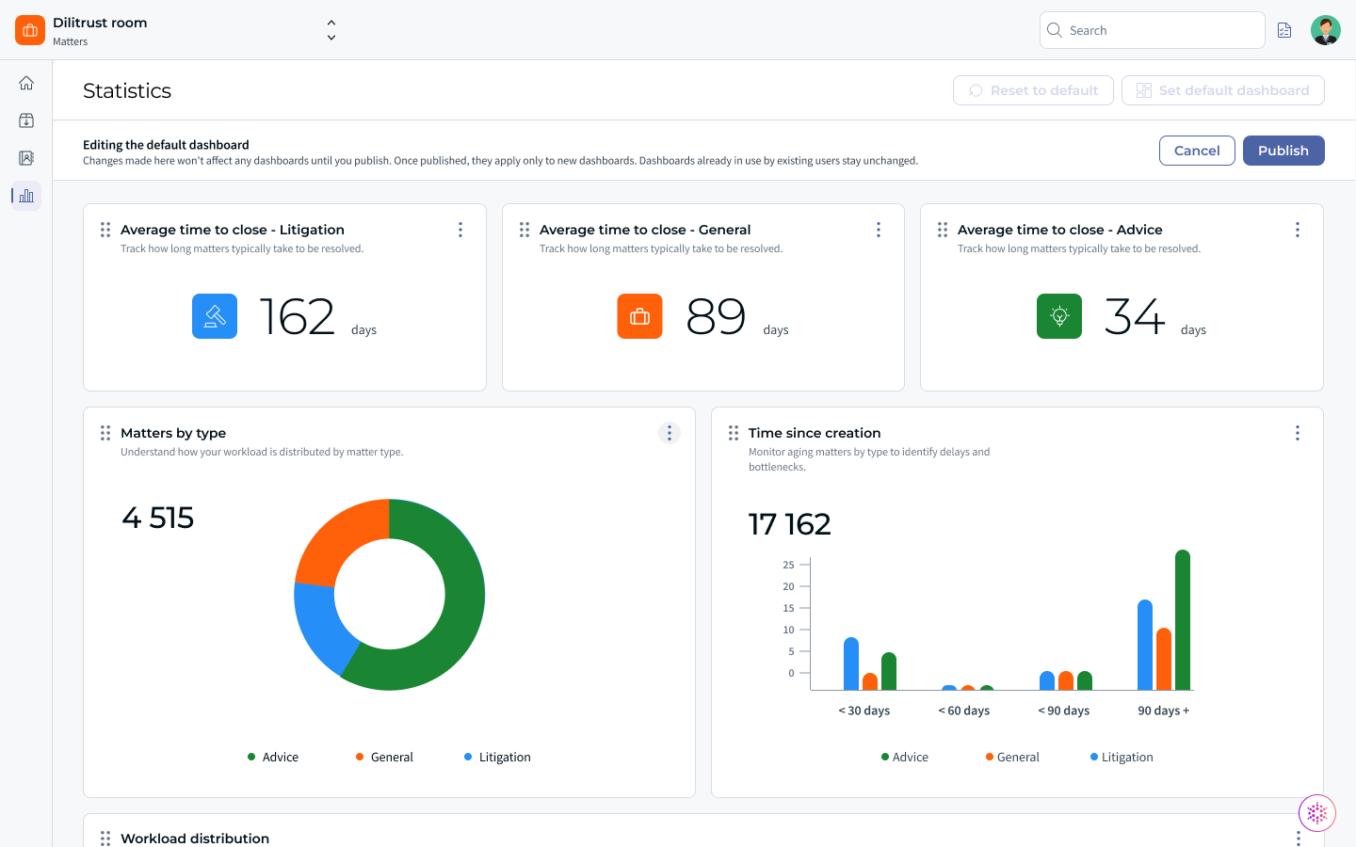
Task: Toggle Litigation legend in bar chart
Action: 1122,757
